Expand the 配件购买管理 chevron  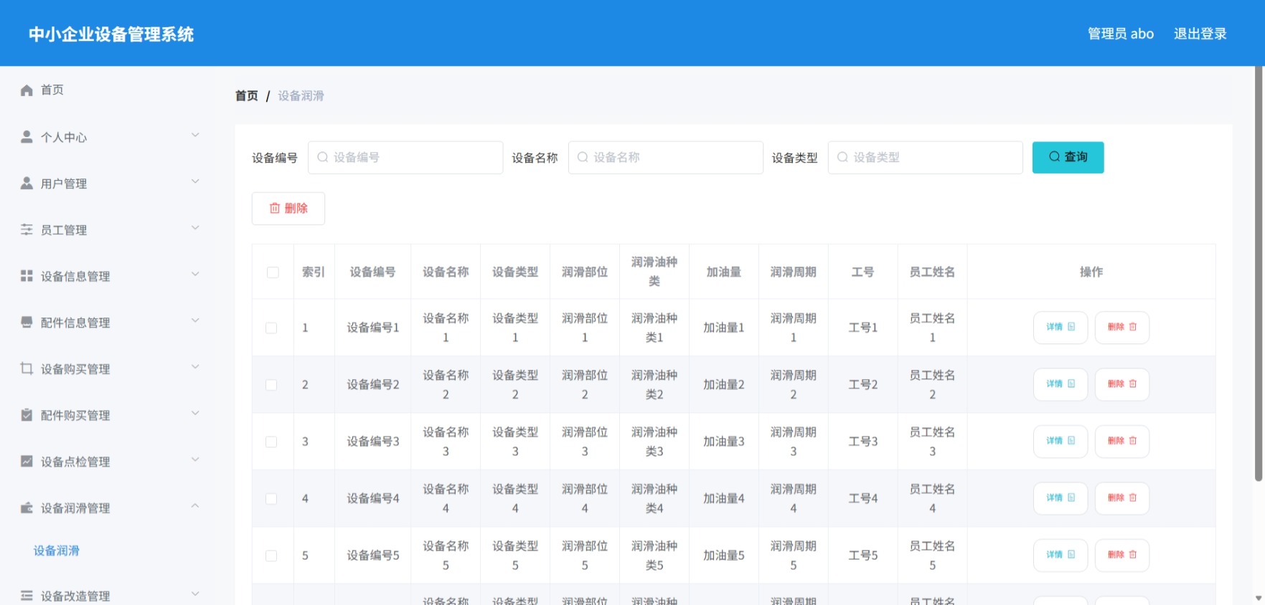tap(195, 414)
